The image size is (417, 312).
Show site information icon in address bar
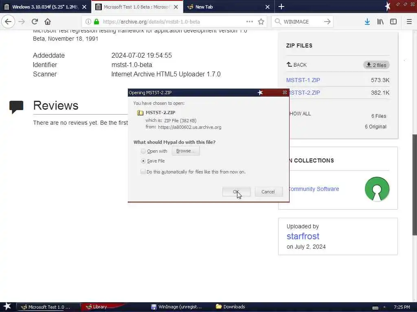[88, 22]
